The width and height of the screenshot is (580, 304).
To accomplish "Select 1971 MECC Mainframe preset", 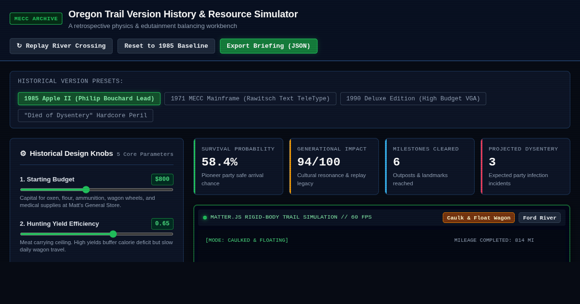I will pos(250,99).
